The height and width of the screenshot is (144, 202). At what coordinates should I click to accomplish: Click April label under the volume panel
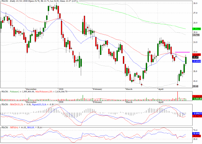coord(161,102)
